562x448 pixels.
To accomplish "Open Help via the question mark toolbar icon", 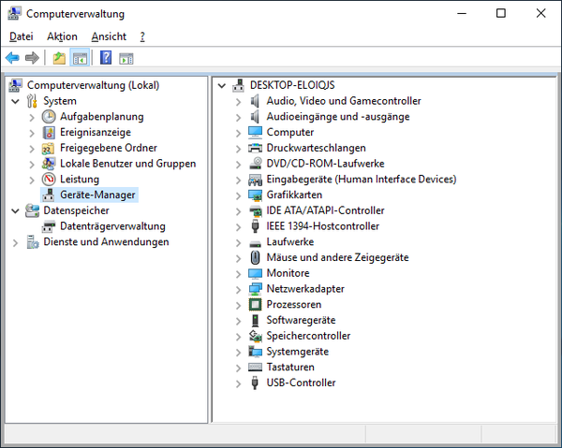I will (106, 58).
